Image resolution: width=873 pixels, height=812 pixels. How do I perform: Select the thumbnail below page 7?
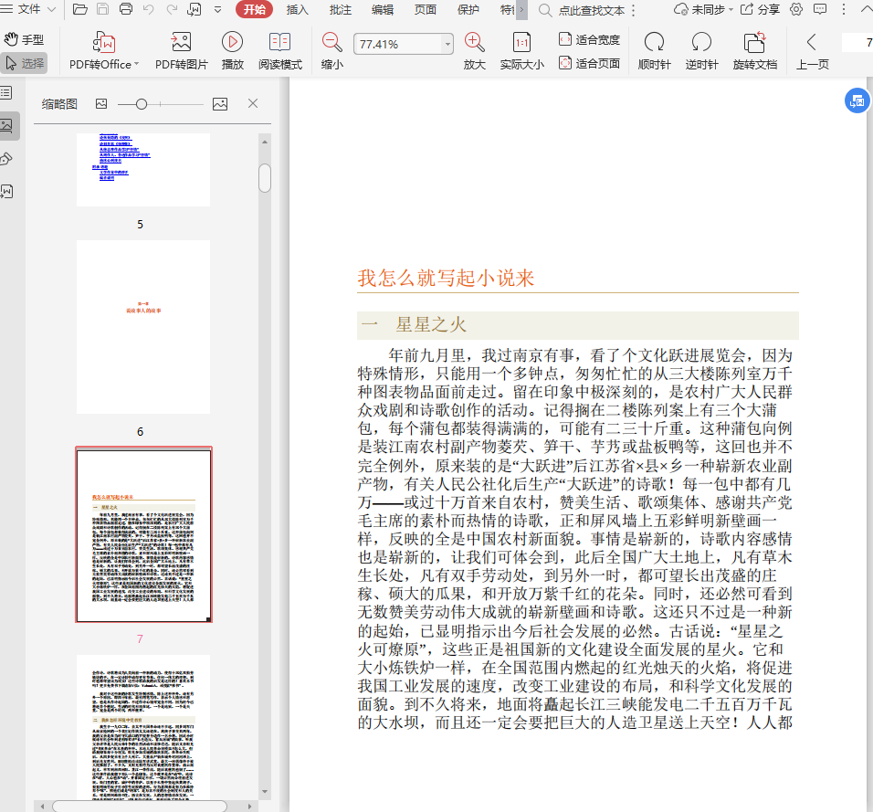click(x=143, y=727)
